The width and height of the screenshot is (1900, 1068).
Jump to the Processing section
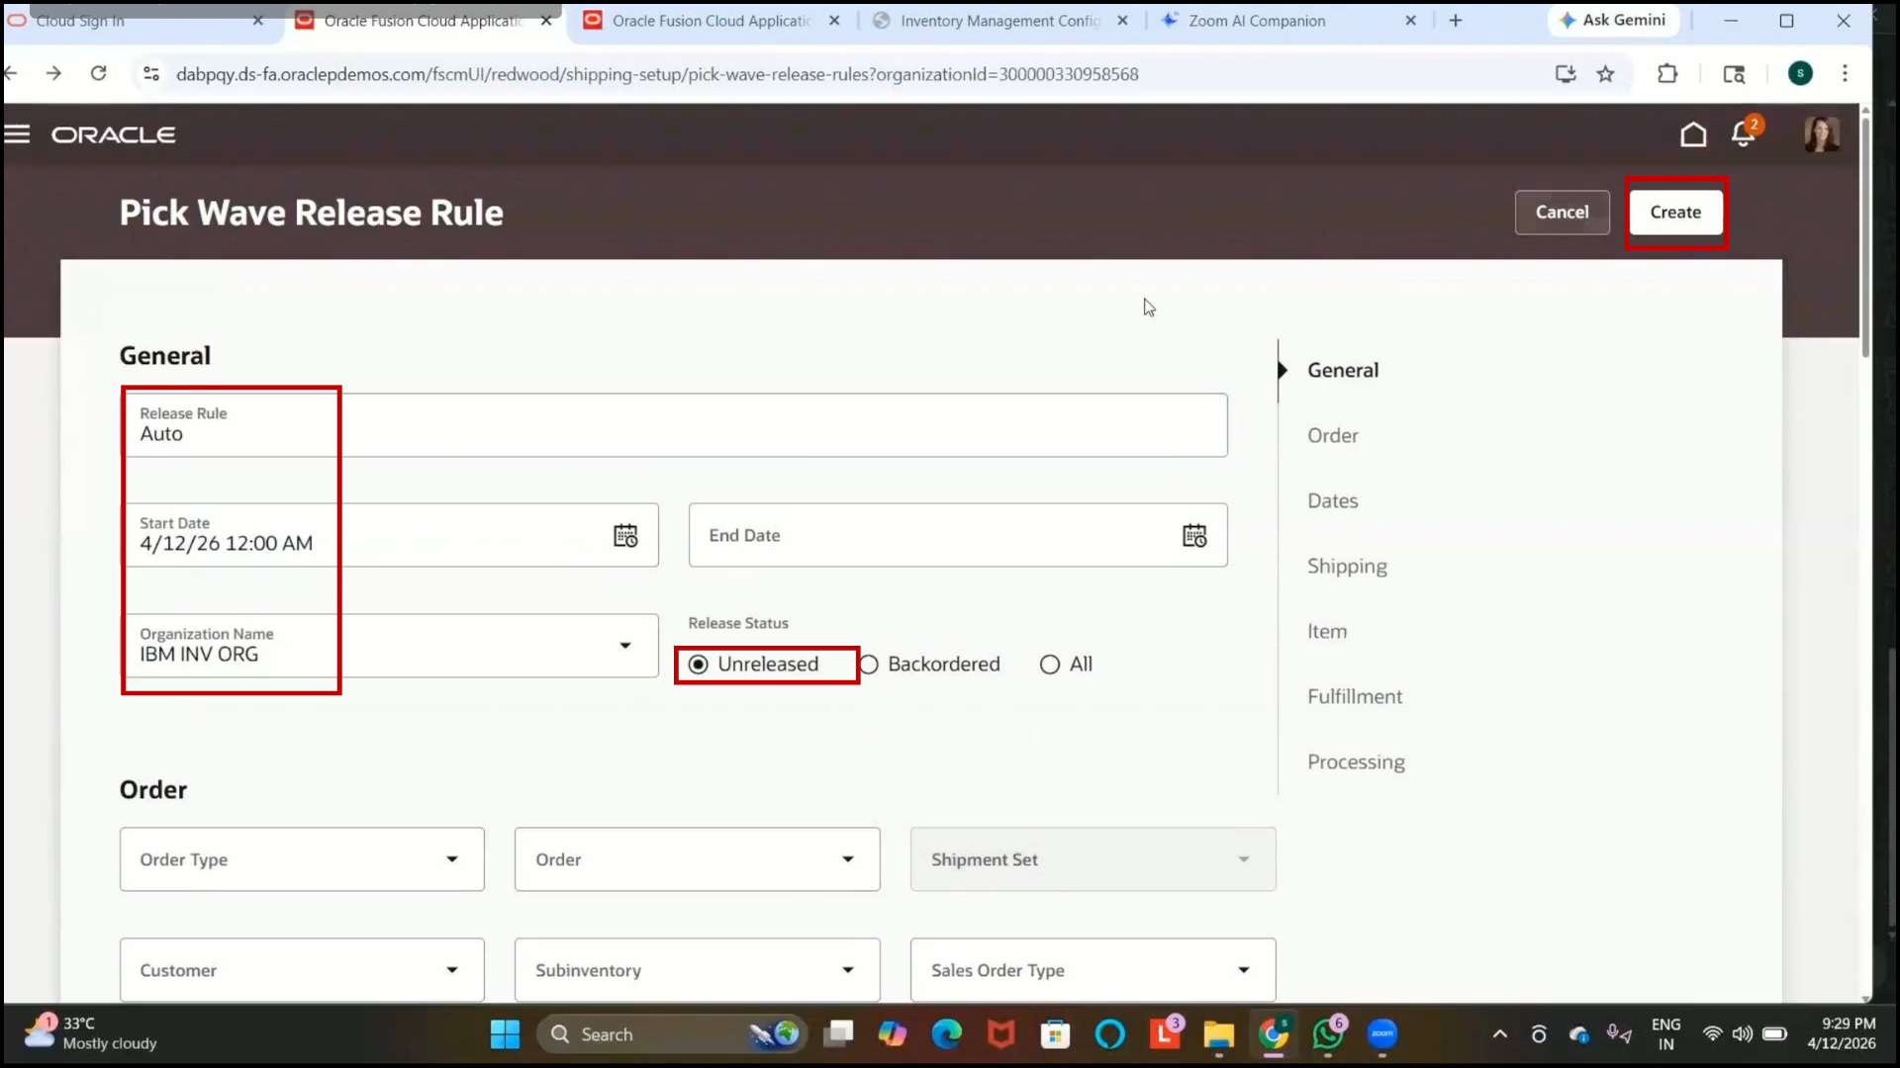click(1356, 761)
